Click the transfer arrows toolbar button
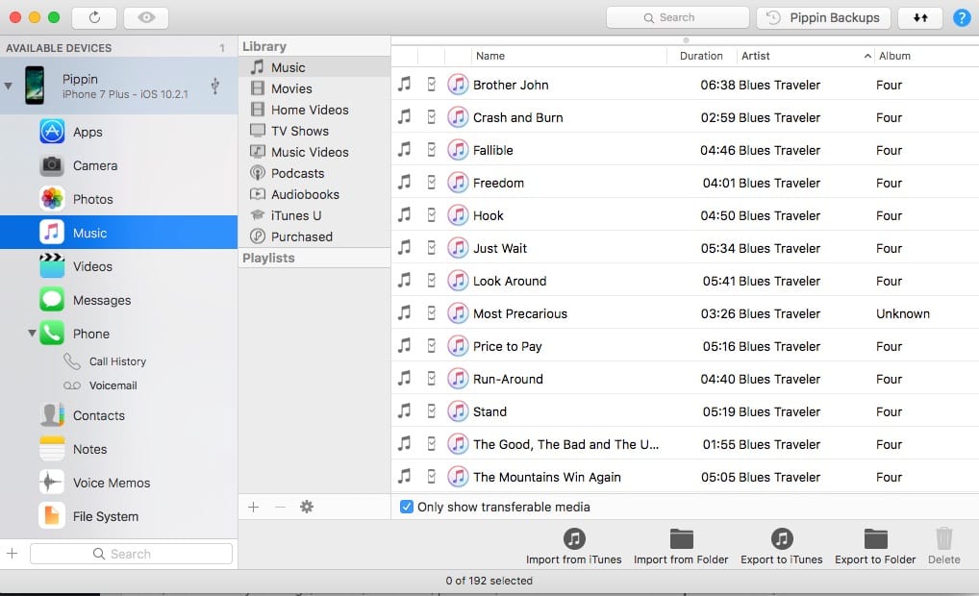The image size is (979, 596). 920,17
